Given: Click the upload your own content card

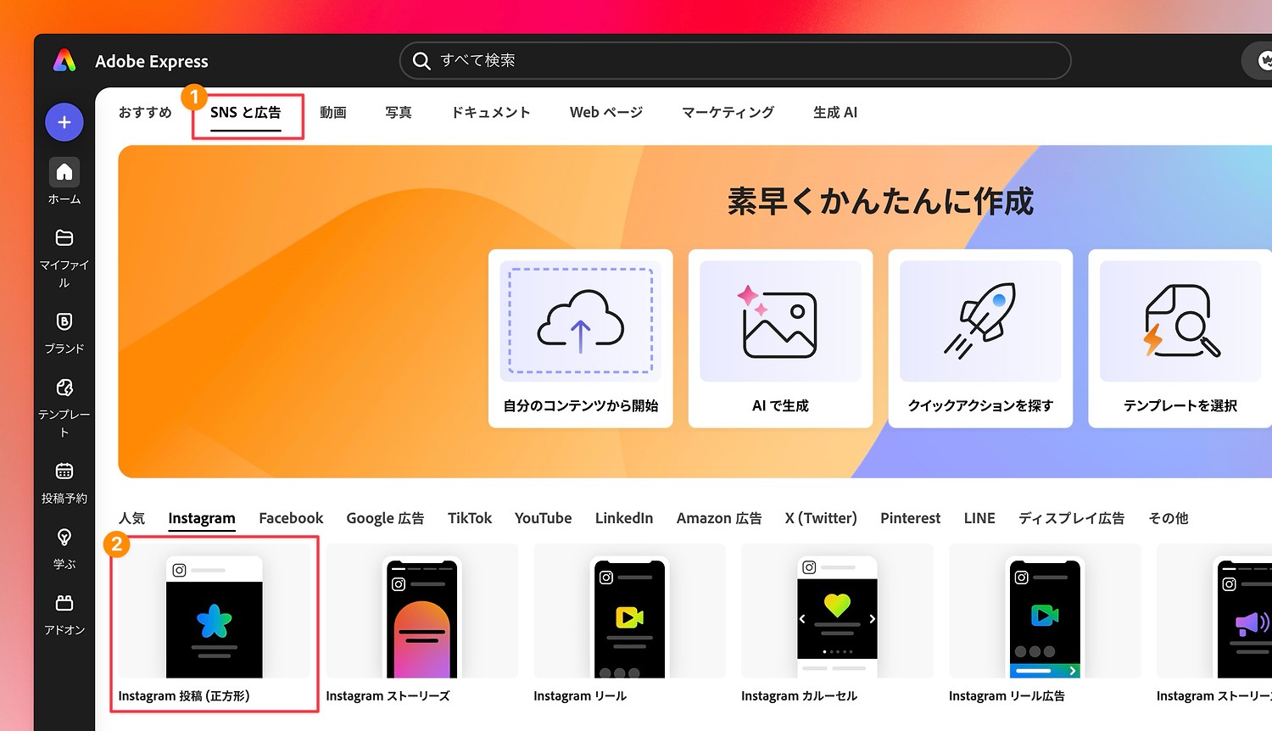Looking at the screenshot, I should (581, 338).
